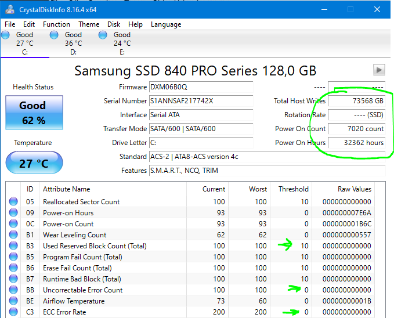Click status orb for Power-on Count row
The width and height of the screenshot is (394, 318).
click(x=13, y=224)
